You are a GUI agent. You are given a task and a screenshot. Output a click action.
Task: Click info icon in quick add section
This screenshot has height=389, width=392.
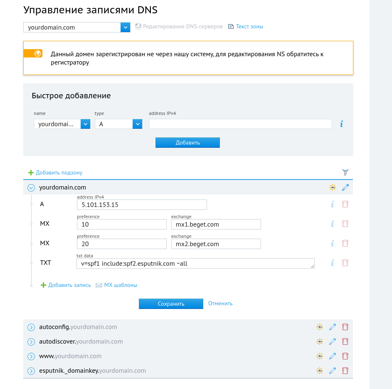click(x=341, y=124)
